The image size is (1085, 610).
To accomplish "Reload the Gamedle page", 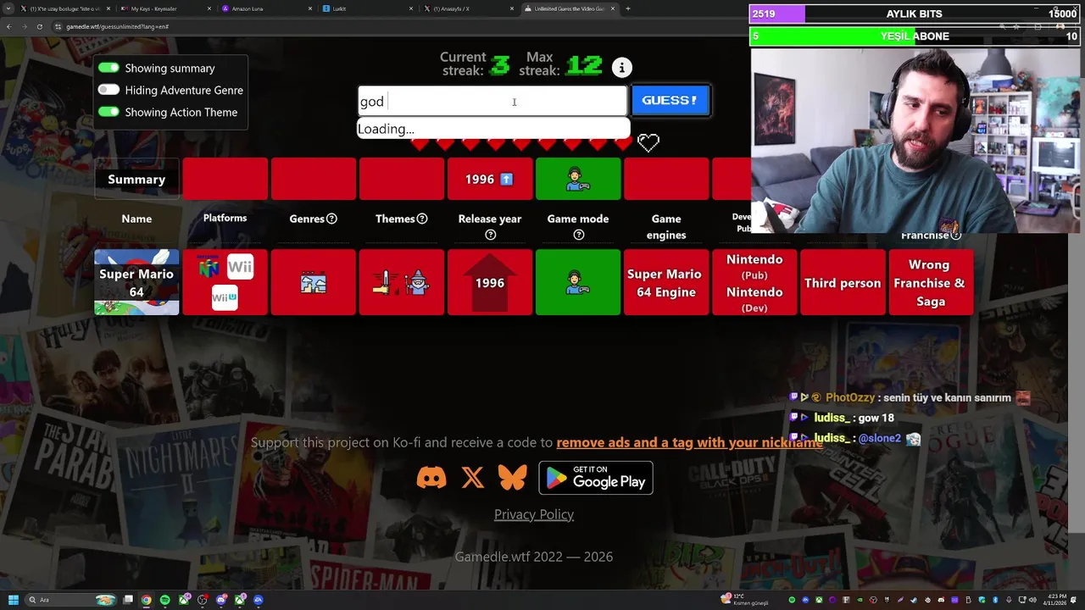I will click(x=39, y=26).
